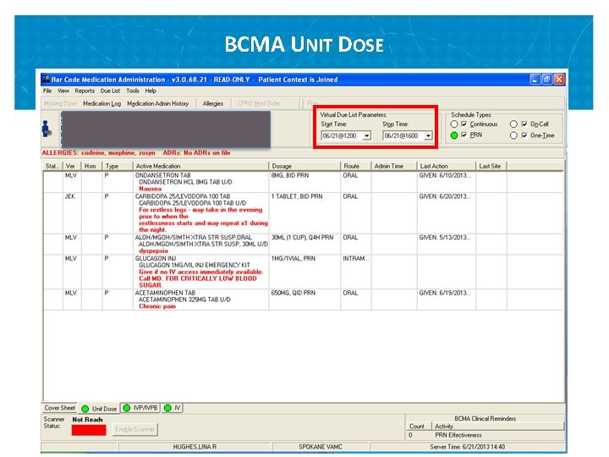Click the red scanner status indicator

89,430
